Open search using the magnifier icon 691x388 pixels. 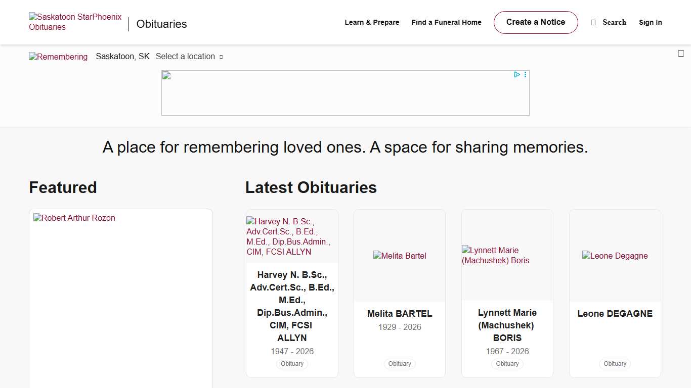(593, 22)
